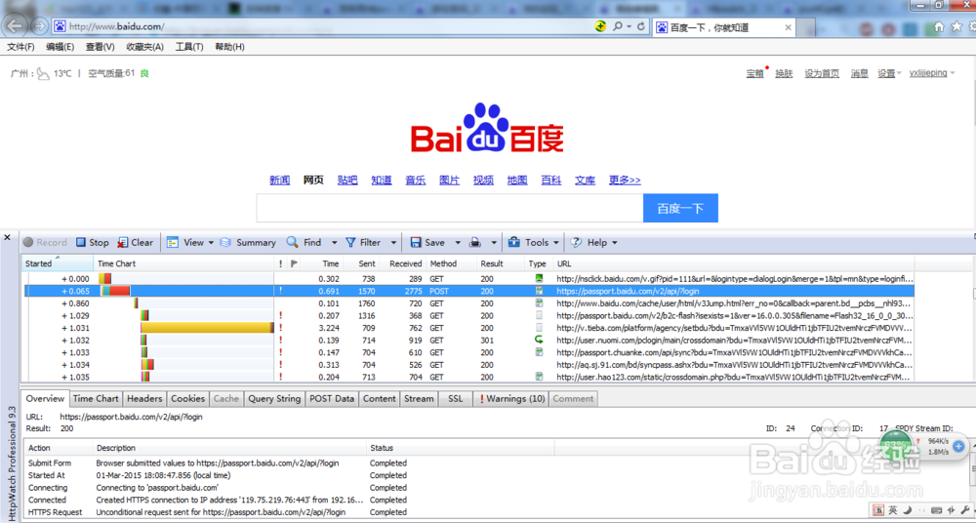Sort by the Received column header
Viewport: 976px width, 523px height.
402,264
